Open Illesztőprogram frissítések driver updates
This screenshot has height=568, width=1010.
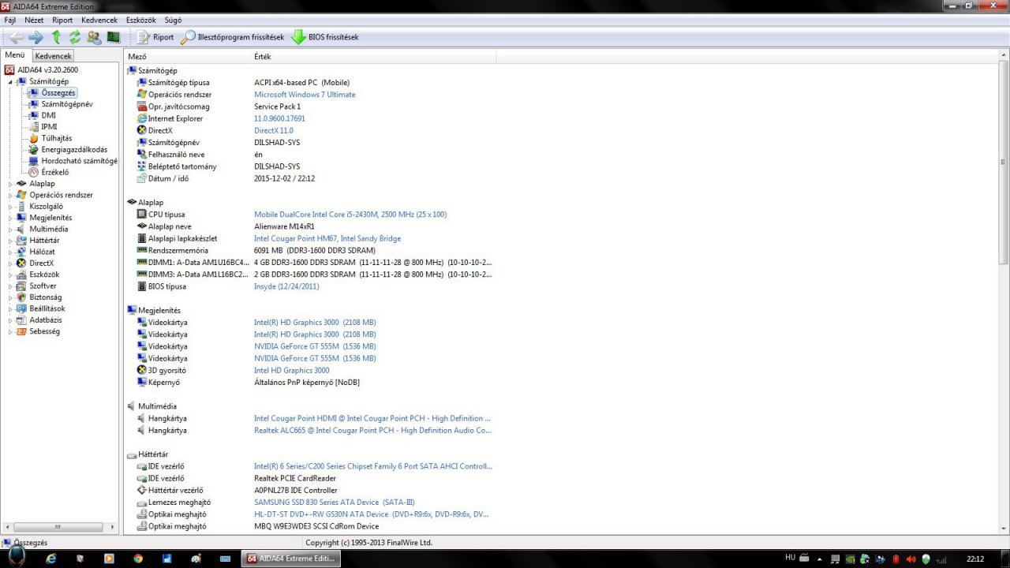(x=233, y=37)
